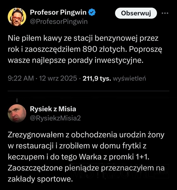Open the Profesor Pingwin display name link
Viewport: 177px width, 190px height.
click(x=58, y=12)
